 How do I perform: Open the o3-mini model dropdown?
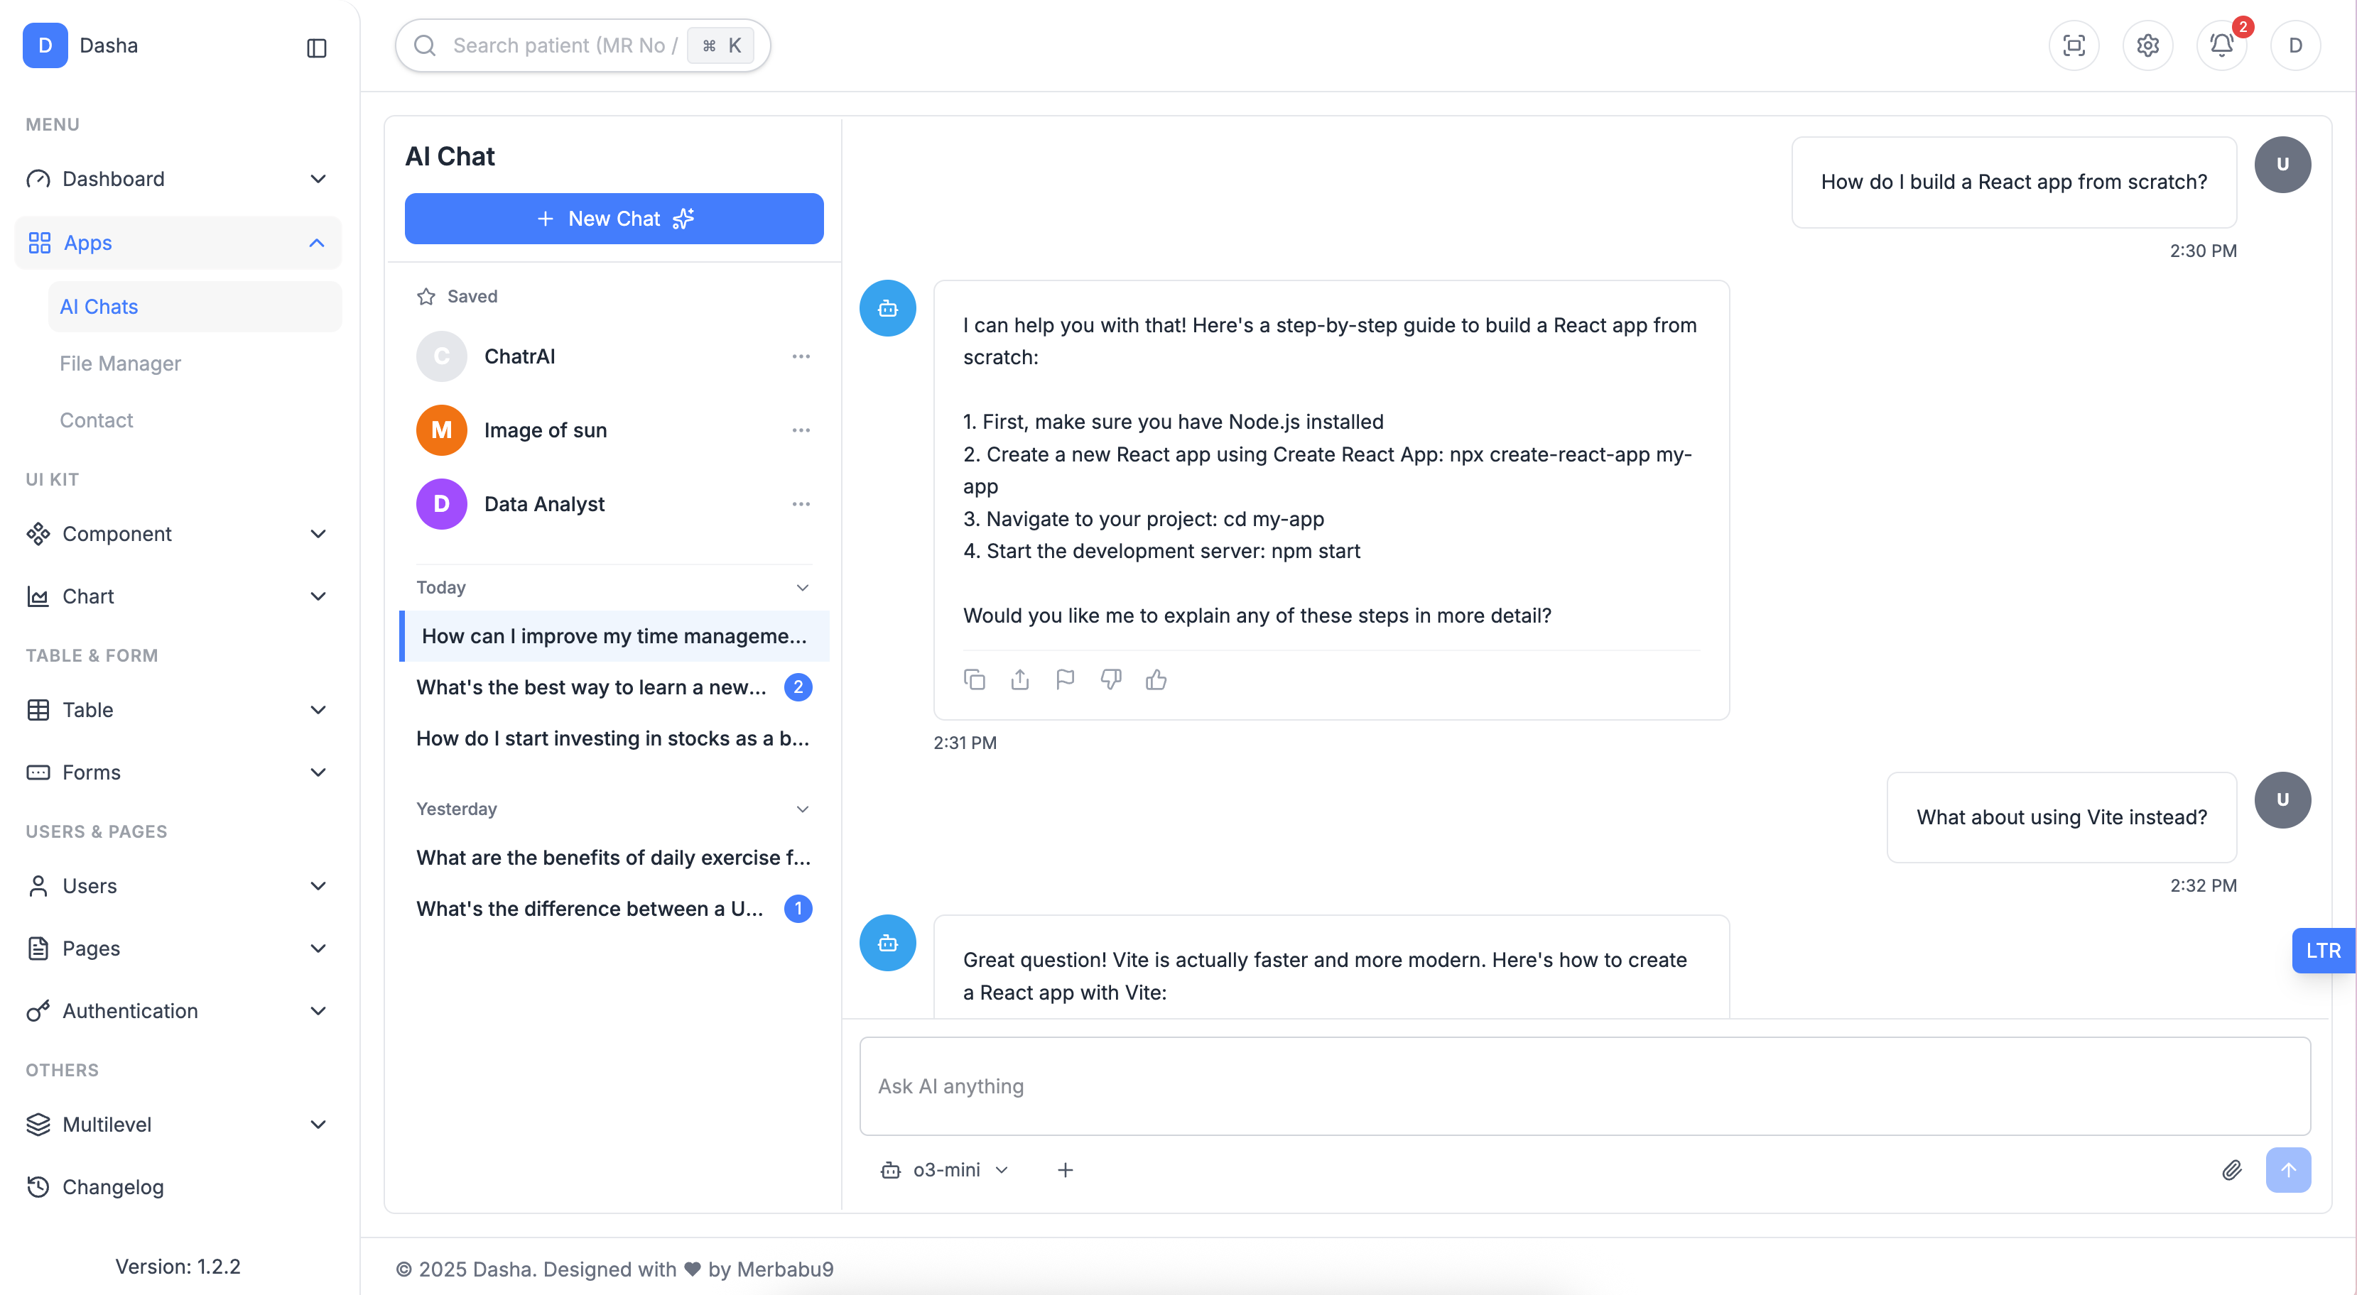[945, 1170]
